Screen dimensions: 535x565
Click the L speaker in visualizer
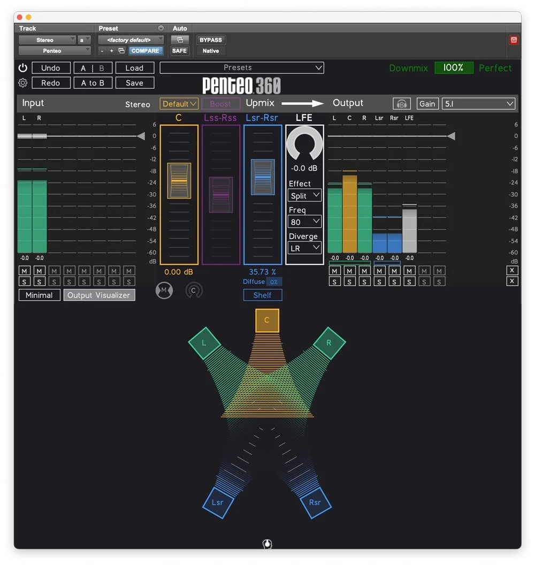[x=204, y=343]
